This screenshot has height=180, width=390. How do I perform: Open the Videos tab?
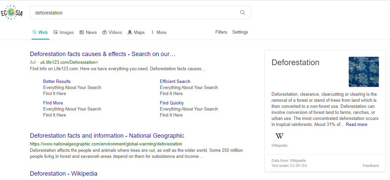[112, 32]
